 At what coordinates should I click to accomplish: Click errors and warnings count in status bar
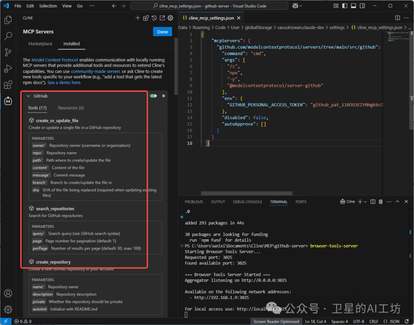pyautogui.click(x=23, y=321)
